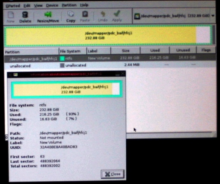Sort by Used column header
This screenshot has width=220, height=184.
click(155, 50)
